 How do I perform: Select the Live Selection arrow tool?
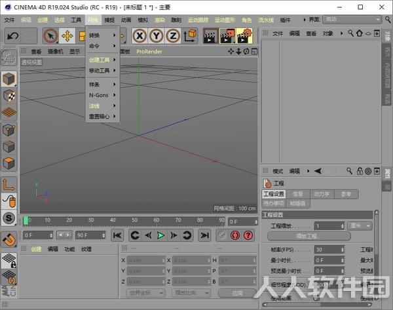(50, 36)
